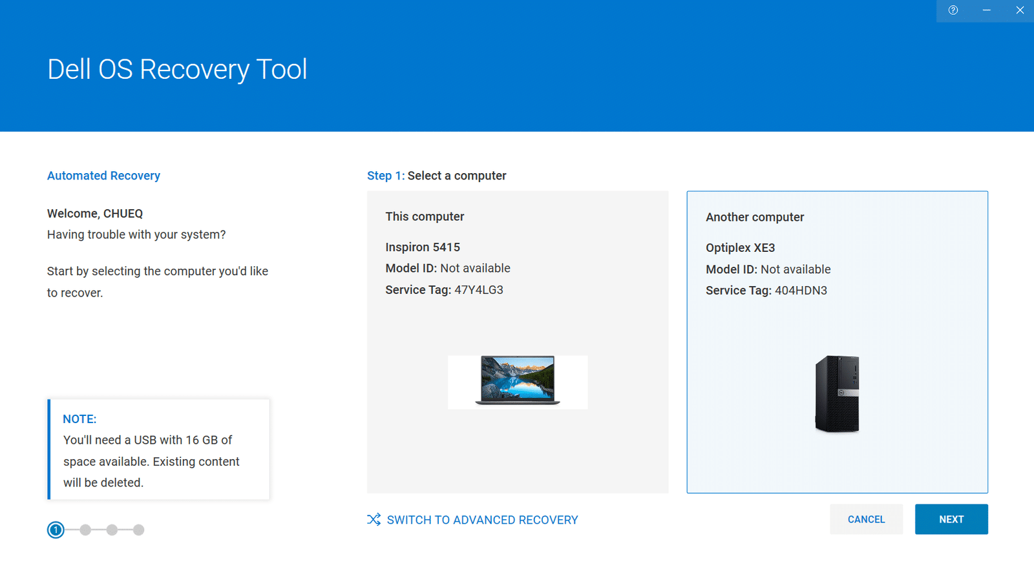1034x580 pixels.
Task: Click the second step progress dot
Action: pos(85,530)
